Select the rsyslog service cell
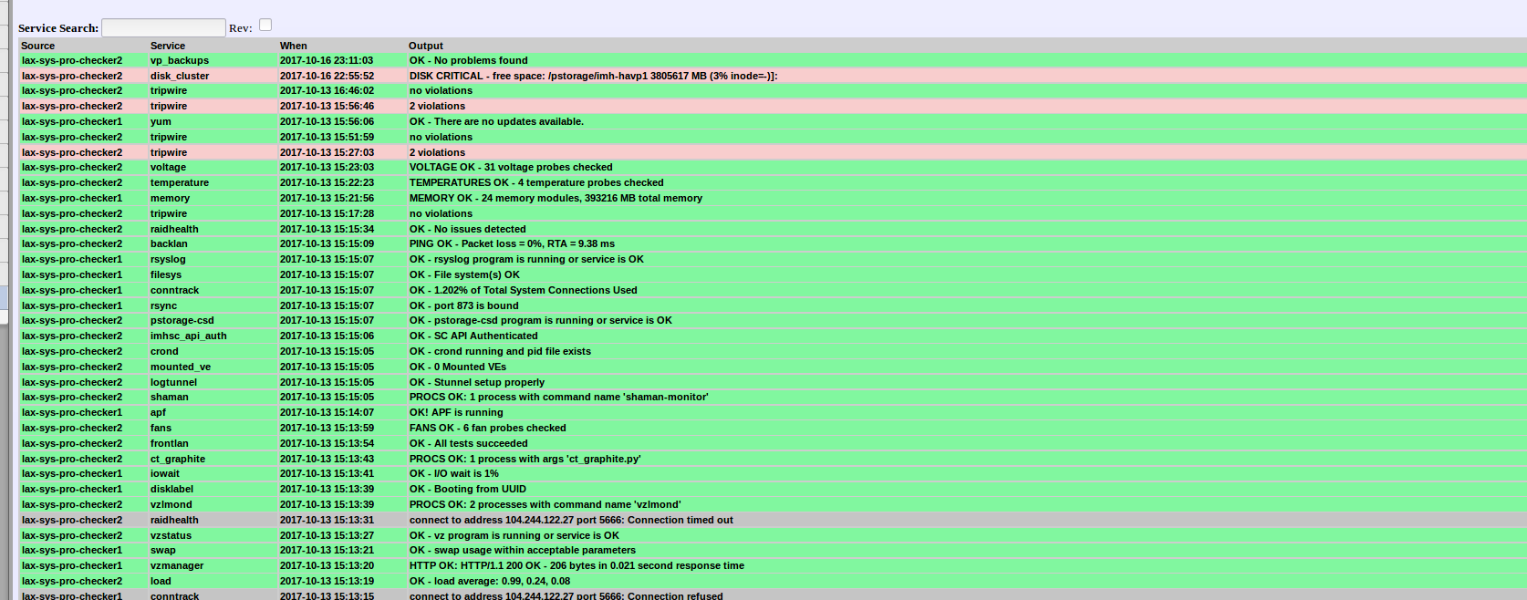 pos(168,259)
